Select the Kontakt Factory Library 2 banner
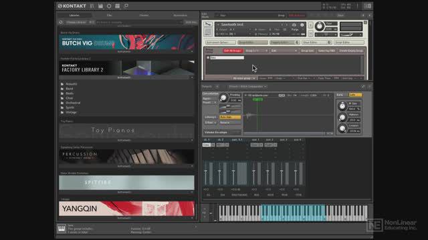This screenshot has width=428, height=240. [x=126, y=68]
